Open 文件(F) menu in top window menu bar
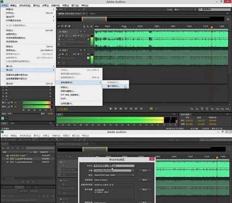The image size is (232, 203). (5, 6)
